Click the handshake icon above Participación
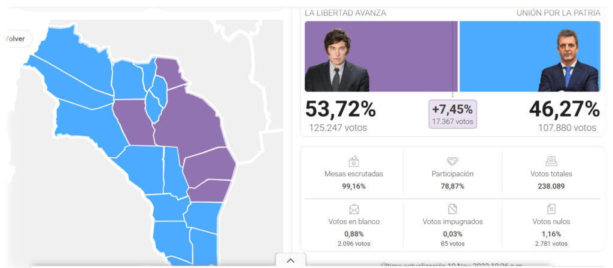Image resolution: width=613 pixels, height=268 pixels. click(x=453, y=161)
